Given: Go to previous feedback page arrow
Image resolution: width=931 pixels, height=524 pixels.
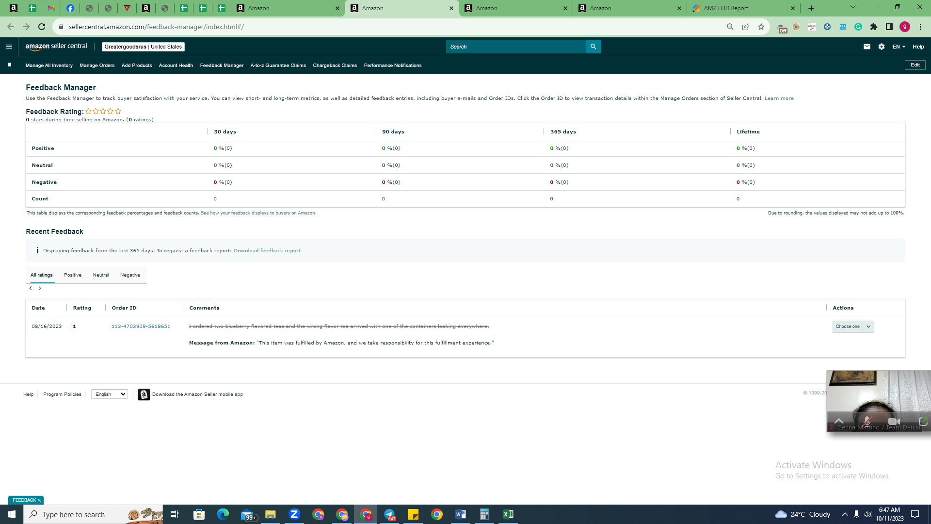Looking at the screenshot, I should pos(31,288).
